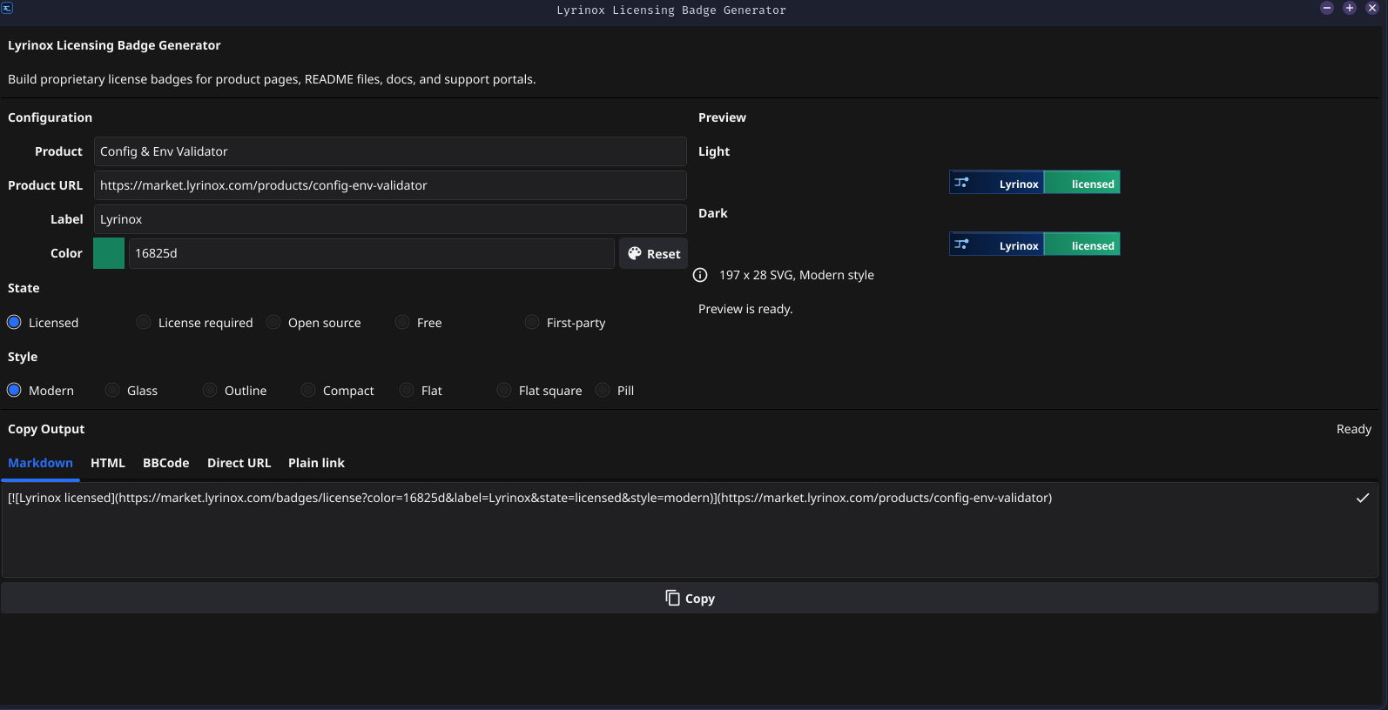Choose the Pill badge style

[615, 391]
